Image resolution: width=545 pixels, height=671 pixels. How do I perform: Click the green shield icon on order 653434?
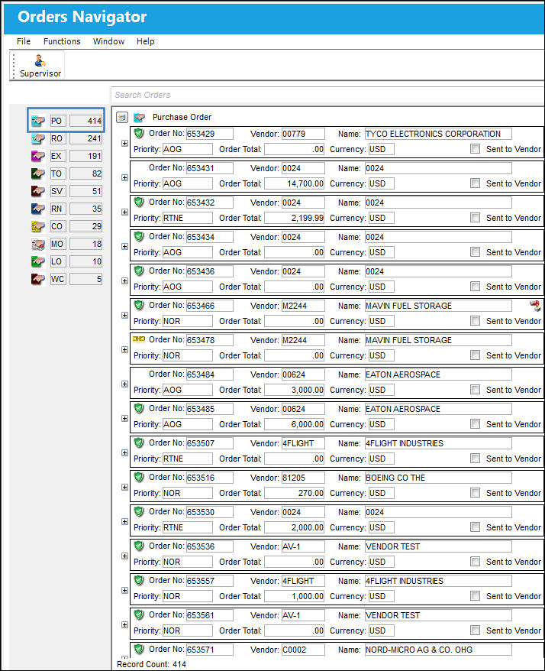click(x=139, y=236)
